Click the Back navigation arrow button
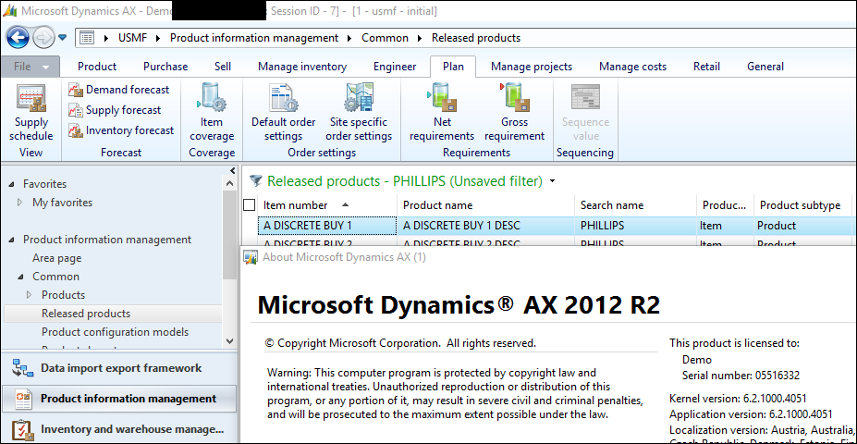The image size is (857, 444). pyautogui.click(x=17, y=38)
